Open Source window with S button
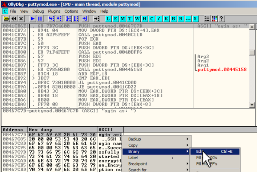 coord(195,19)
